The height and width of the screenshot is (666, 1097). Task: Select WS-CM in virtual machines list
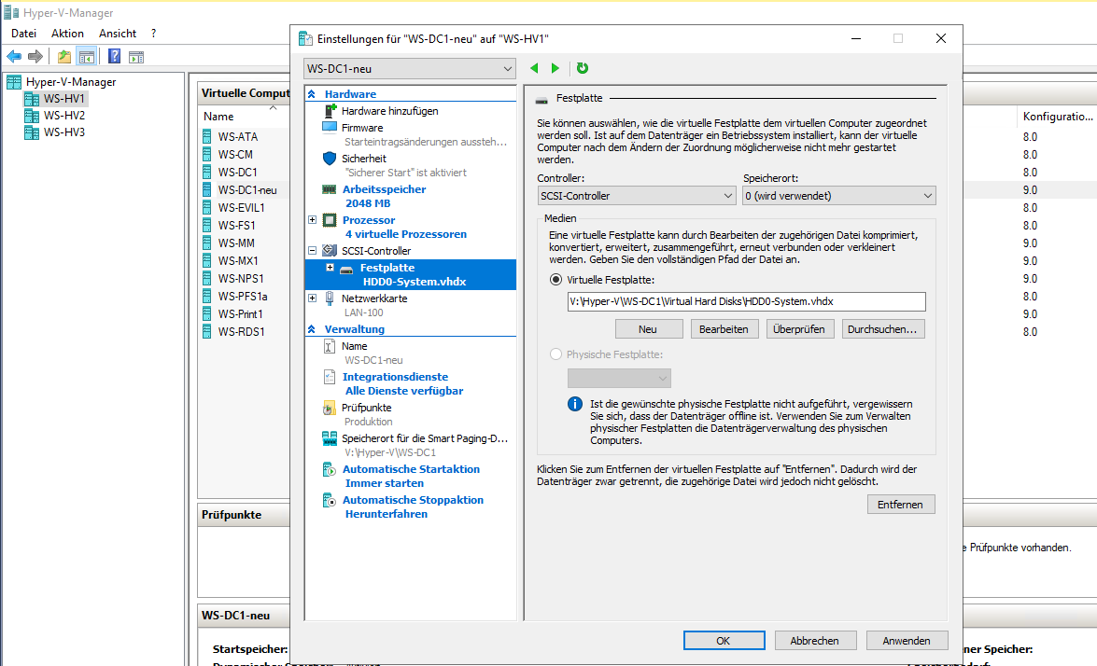coord(236,155)
